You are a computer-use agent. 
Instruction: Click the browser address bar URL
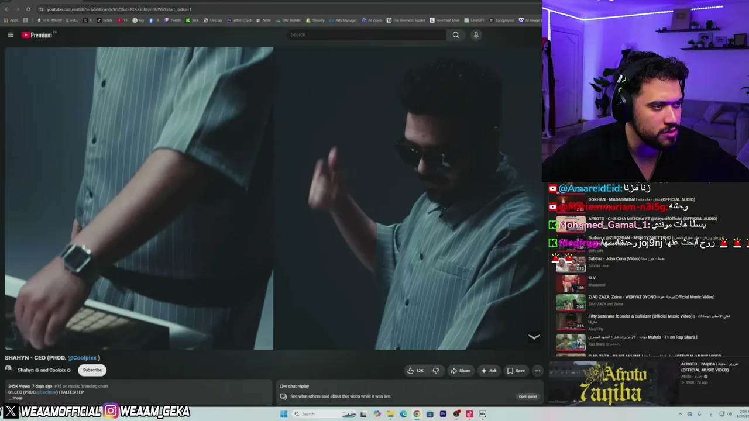119,9
